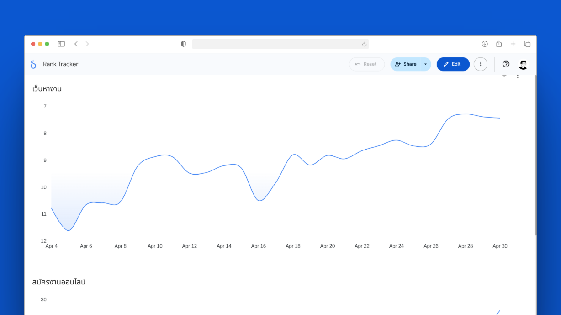Click the Rank Tracker report title

[x=60, y=64]
